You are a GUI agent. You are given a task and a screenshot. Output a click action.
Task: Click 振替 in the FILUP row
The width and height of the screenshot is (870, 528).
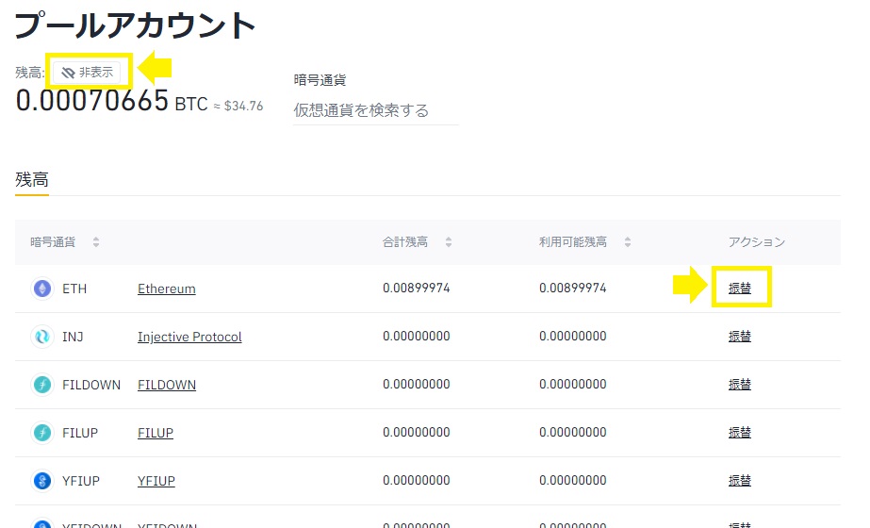740,432
